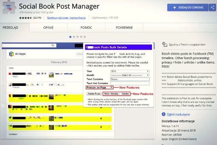Click the Zgłoś nadużycie report link
The image size is (217, 145).
178,114
